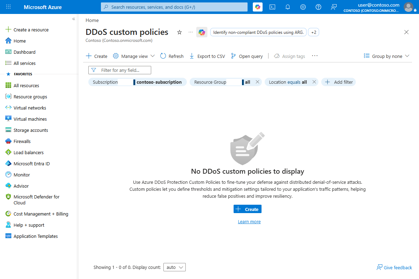
Task: Open Virtual networks in the sidebar
Action: click(30, 108)
